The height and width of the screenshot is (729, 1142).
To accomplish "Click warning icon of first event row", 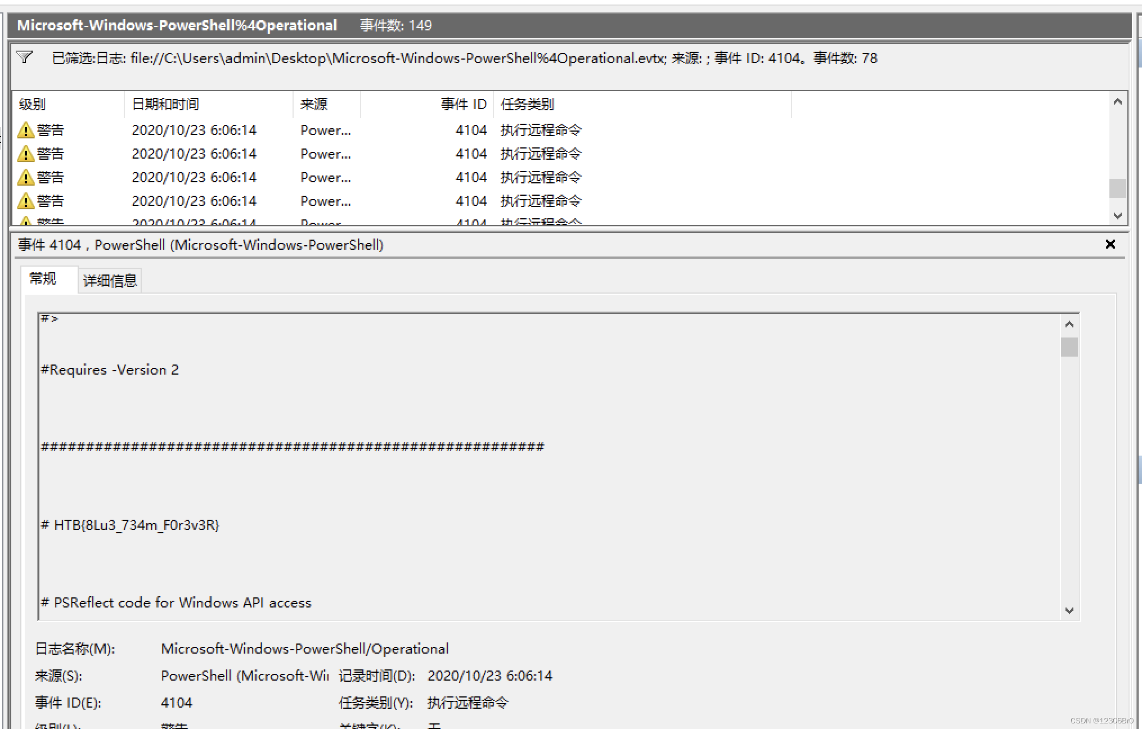I will (x=25, y=130).
